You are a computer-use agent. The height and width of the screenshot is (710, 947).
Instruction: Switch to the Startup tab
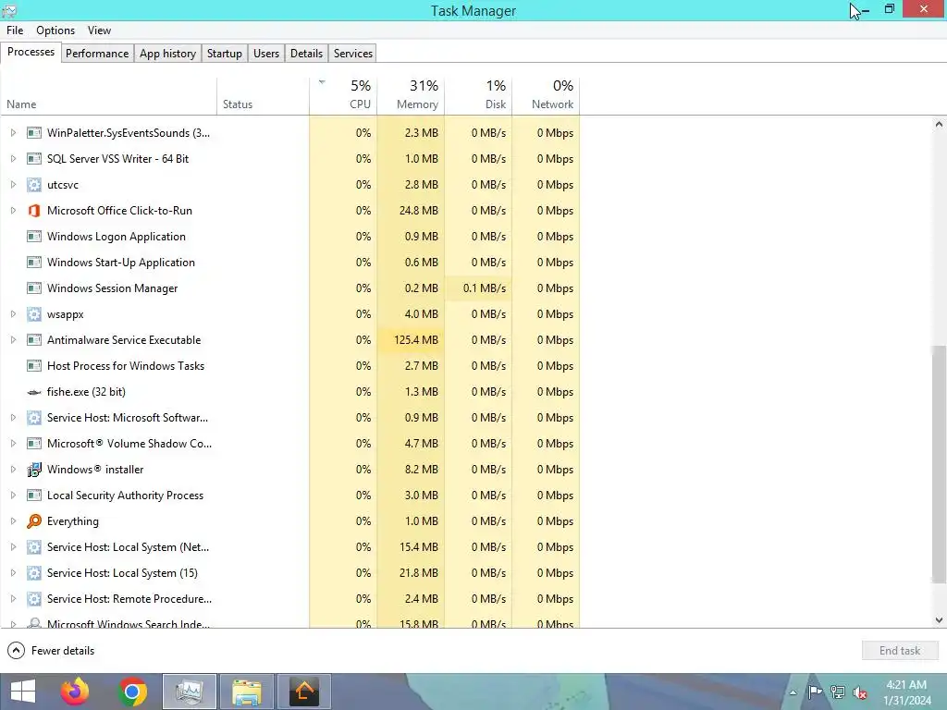pos(225,53)
